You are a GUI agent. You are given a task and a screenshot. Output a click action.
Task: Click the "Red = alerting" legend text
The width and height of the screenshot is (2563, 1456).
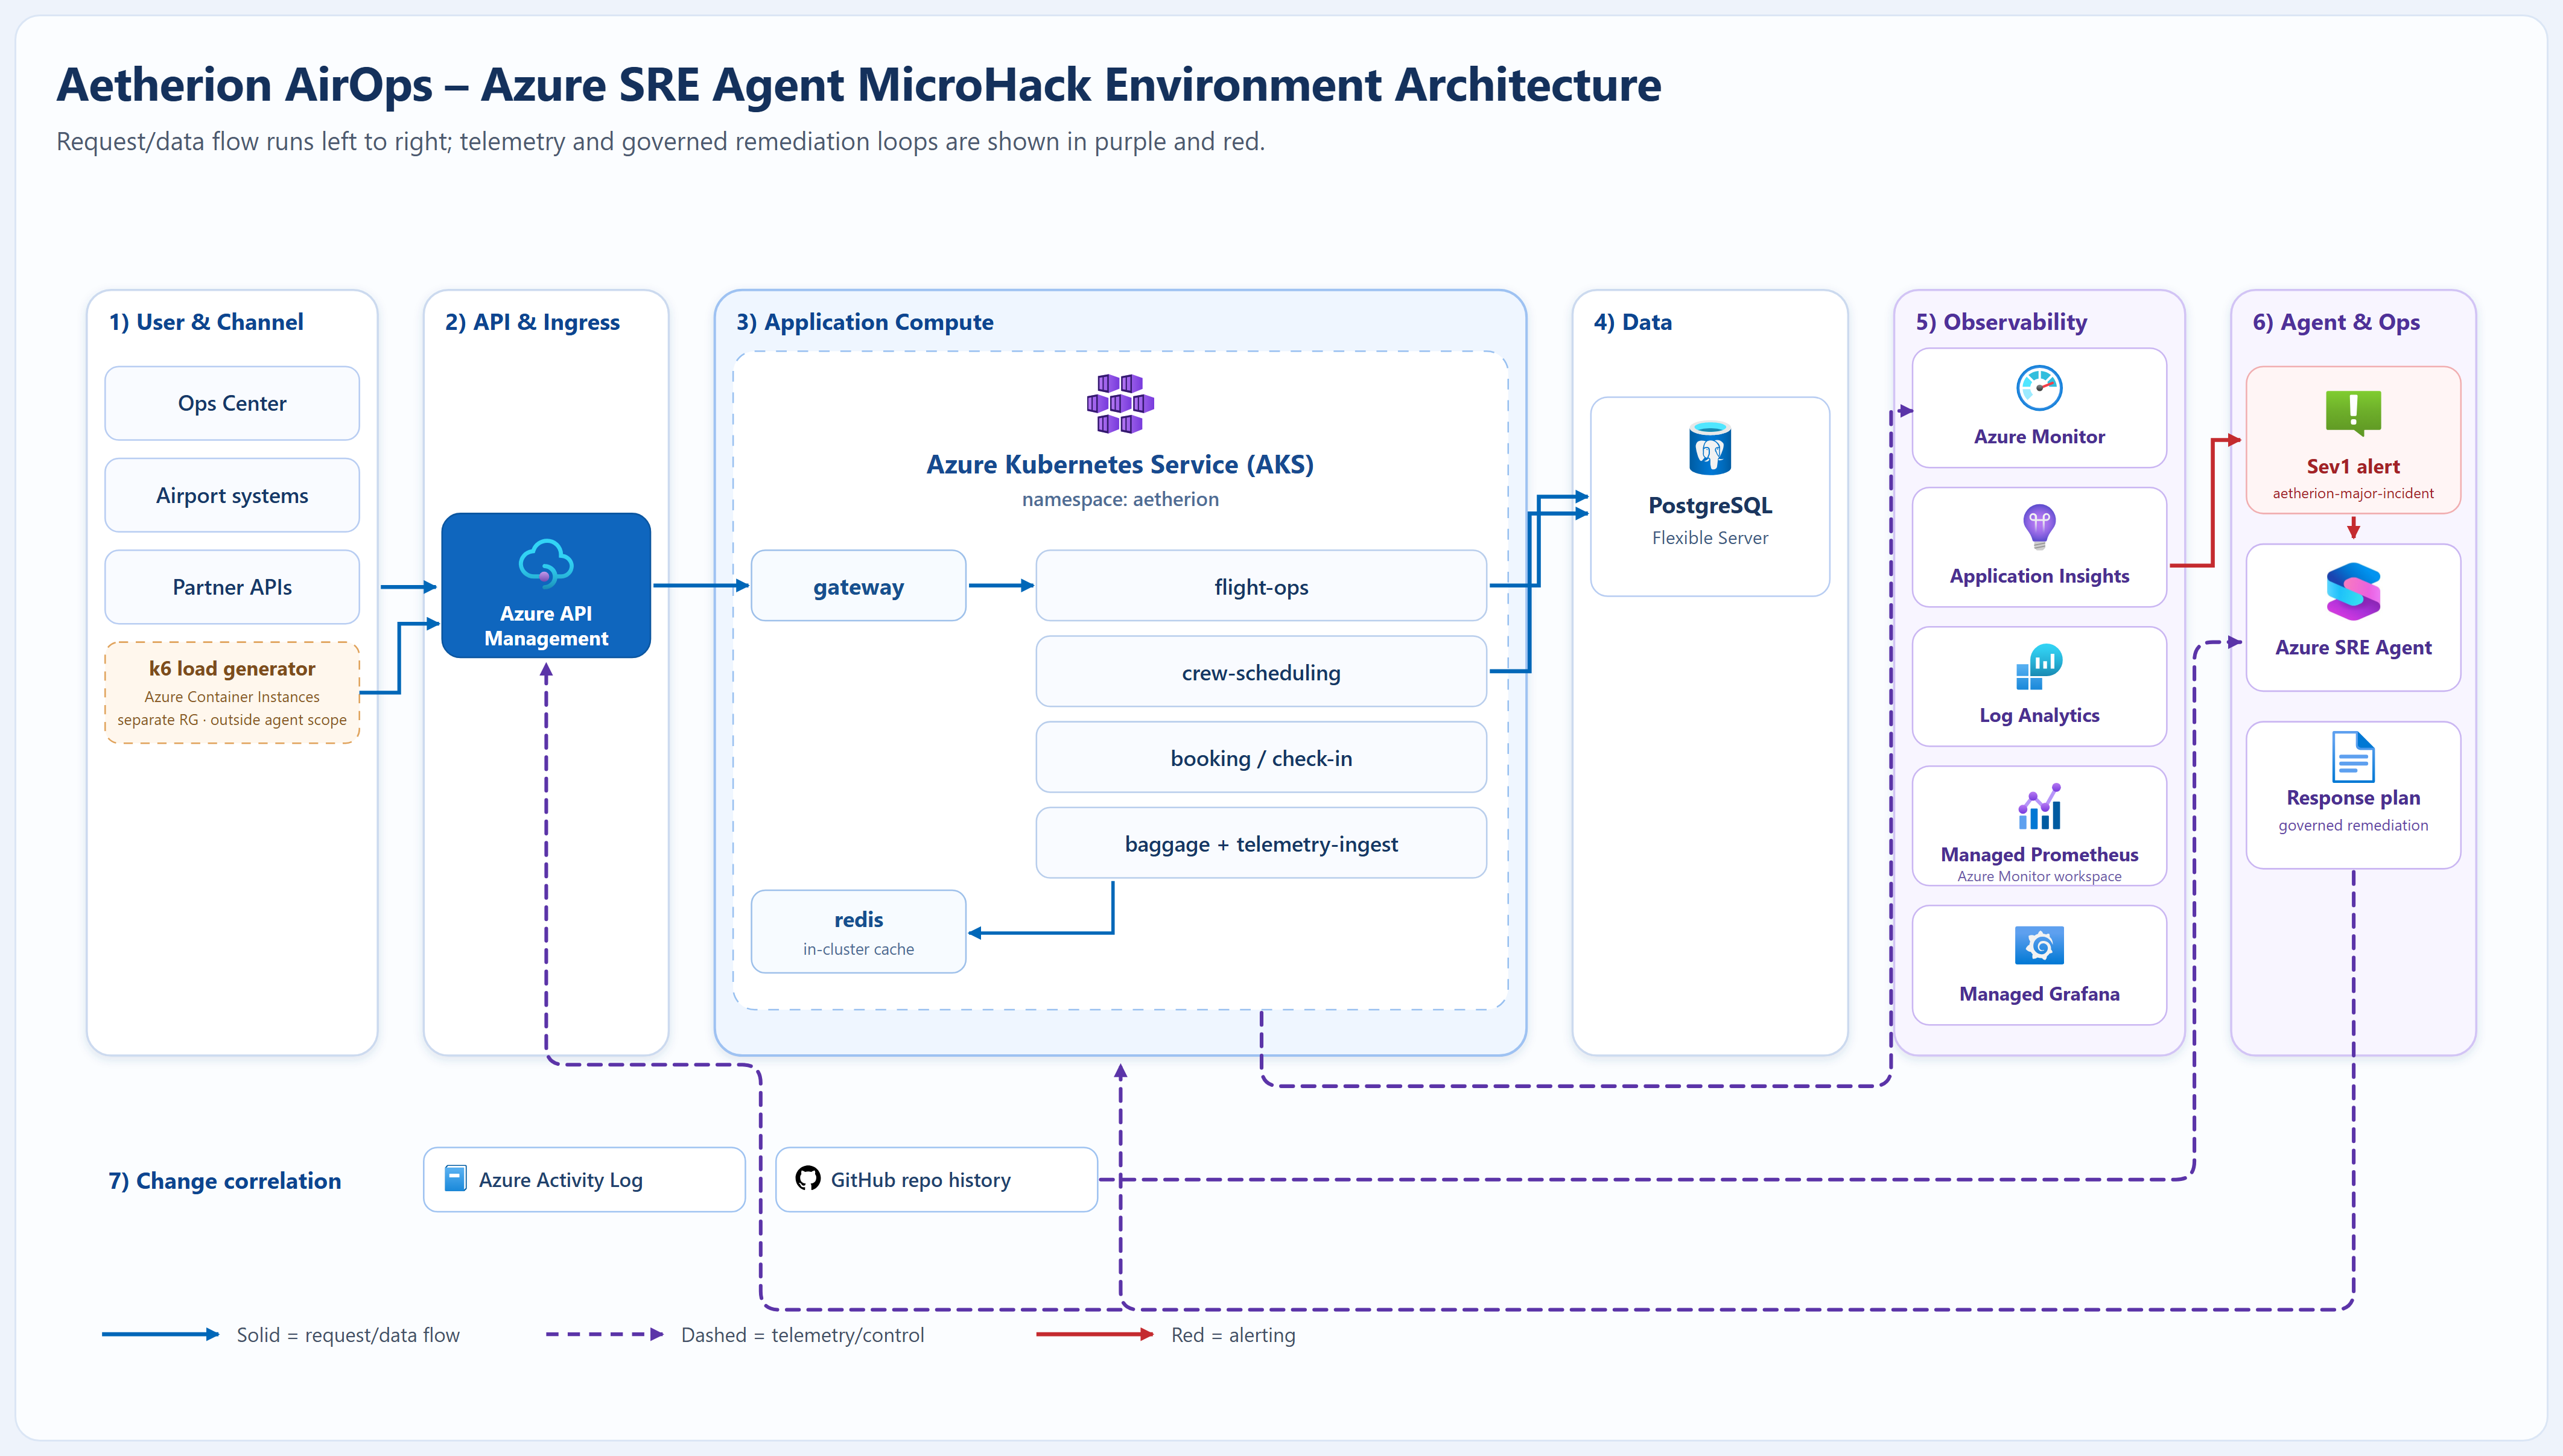pos(1233,1335)
